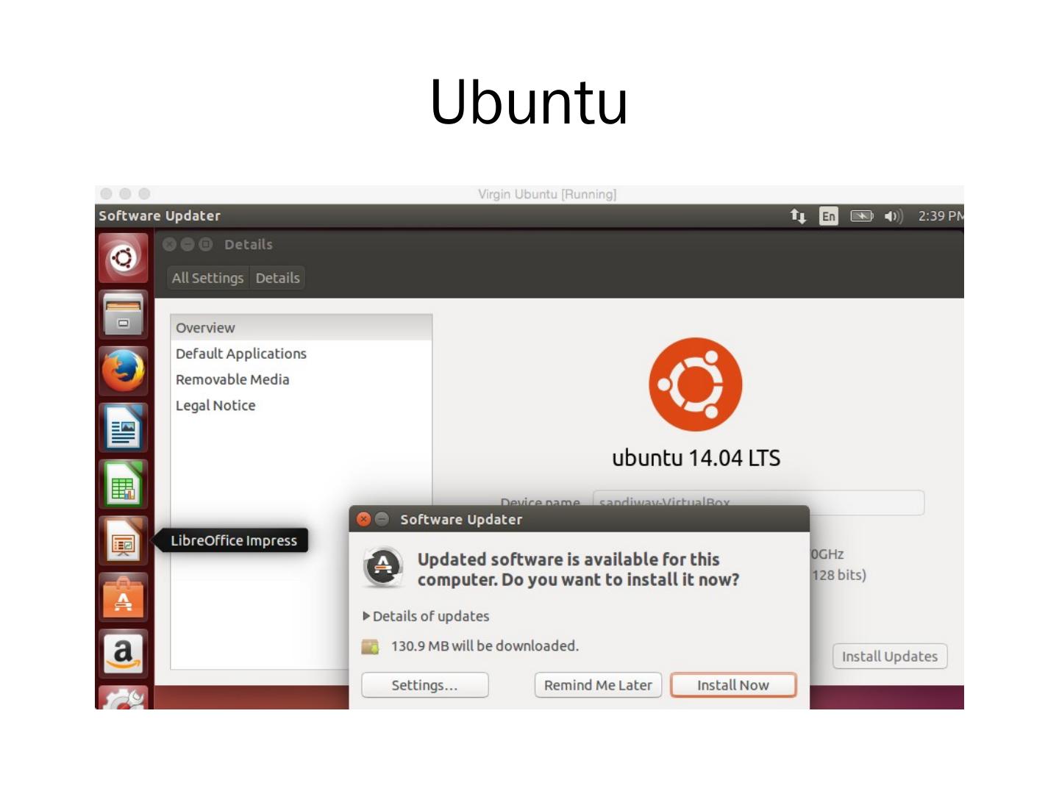The height and width of the screenshot is (794, 1059).
Task: Expand Details of updates
Action: 426,616
